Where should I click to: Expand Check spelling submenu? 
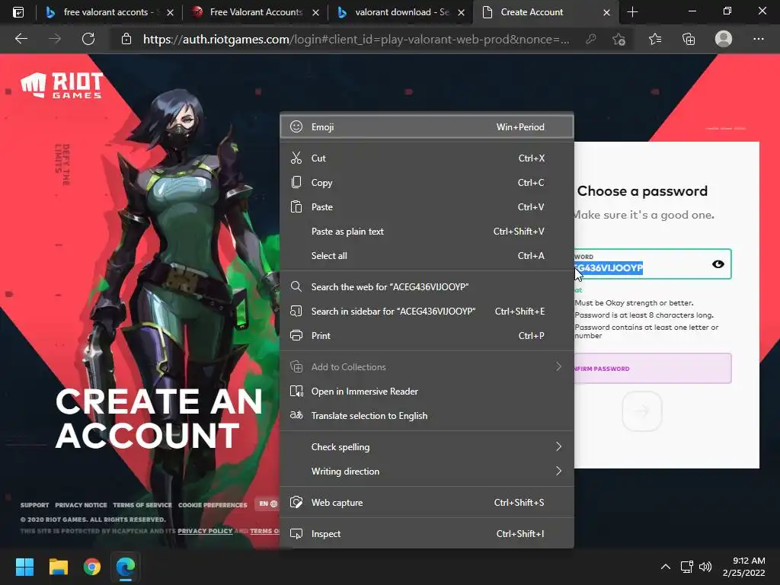(x=427, y=446)
